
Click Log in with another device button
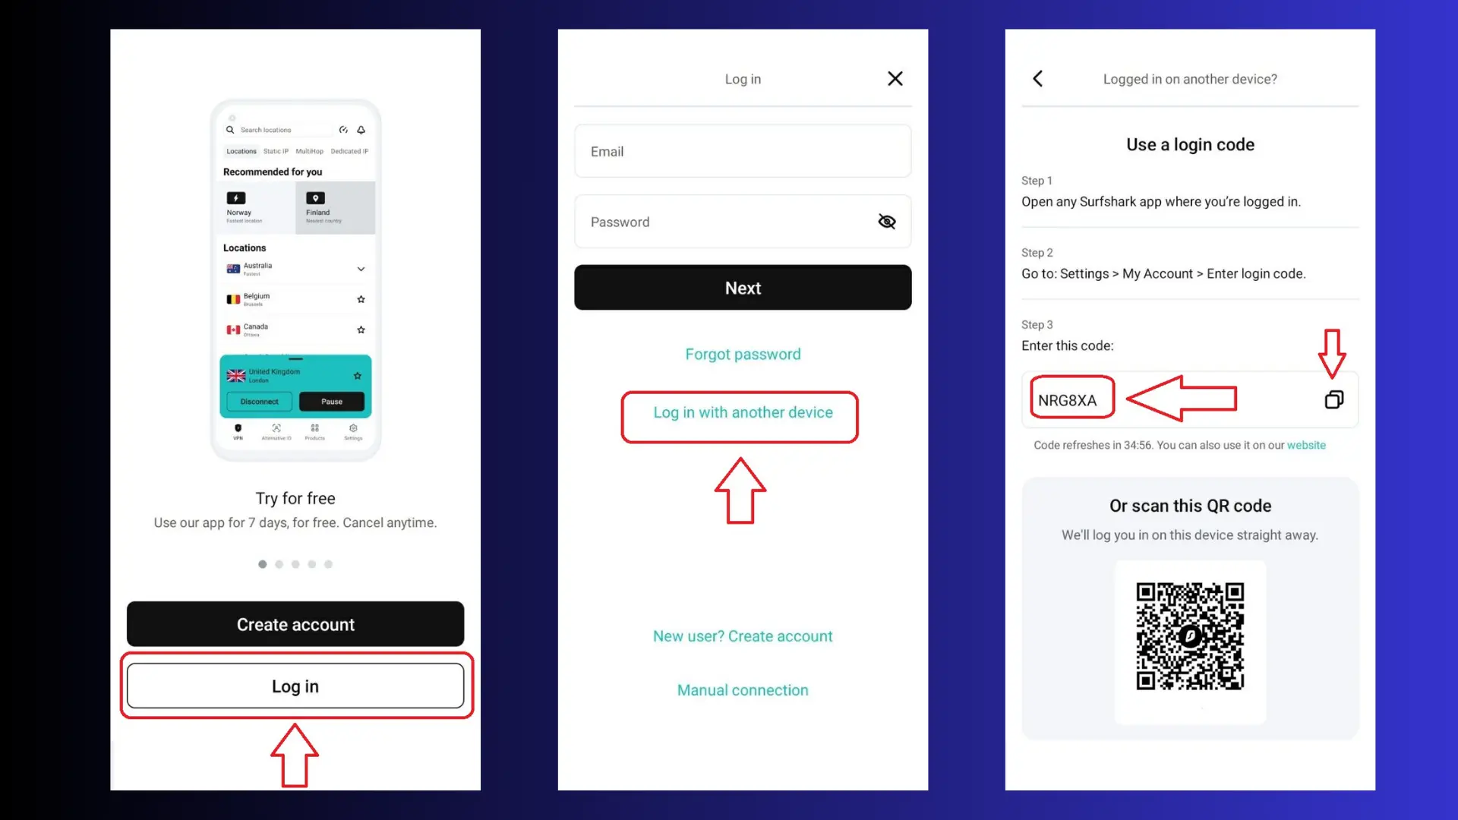click(x=743, y=412)
